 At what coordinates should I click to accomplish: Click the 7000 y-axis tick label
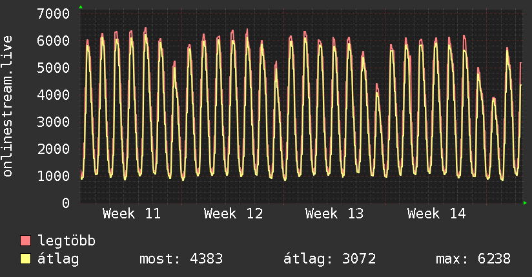point(54,14)
